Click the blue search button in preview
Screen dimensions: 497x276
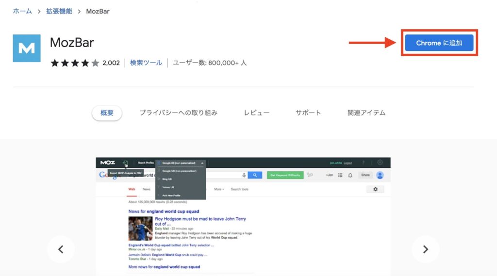[255, 175]
